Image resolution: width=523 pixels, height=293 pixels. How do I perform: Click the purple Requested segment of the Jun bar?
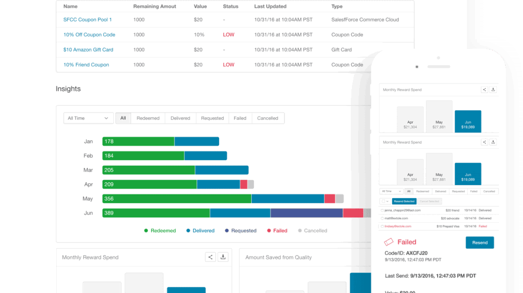306,213
